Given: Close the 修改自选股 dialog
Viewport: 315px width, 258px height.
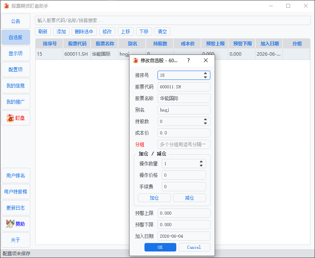Looking at the screenshot, I should click(206, 60).
